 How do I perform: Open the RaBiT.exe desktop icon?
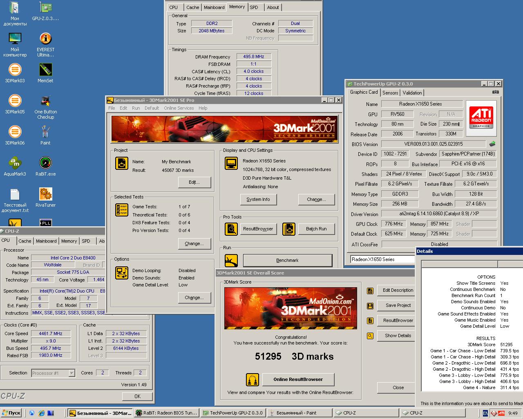(45, 167)
